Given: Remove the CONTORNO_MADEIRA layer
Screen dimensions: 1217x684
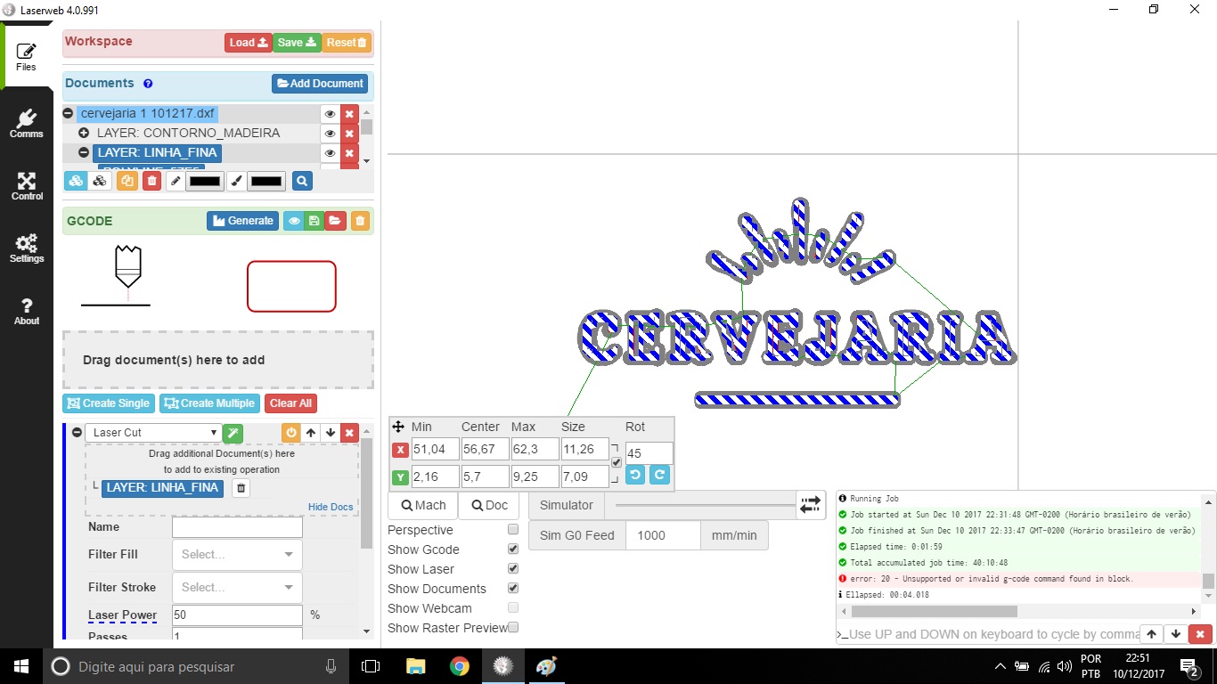Looking at the screenshot, I should click(349, 134).
